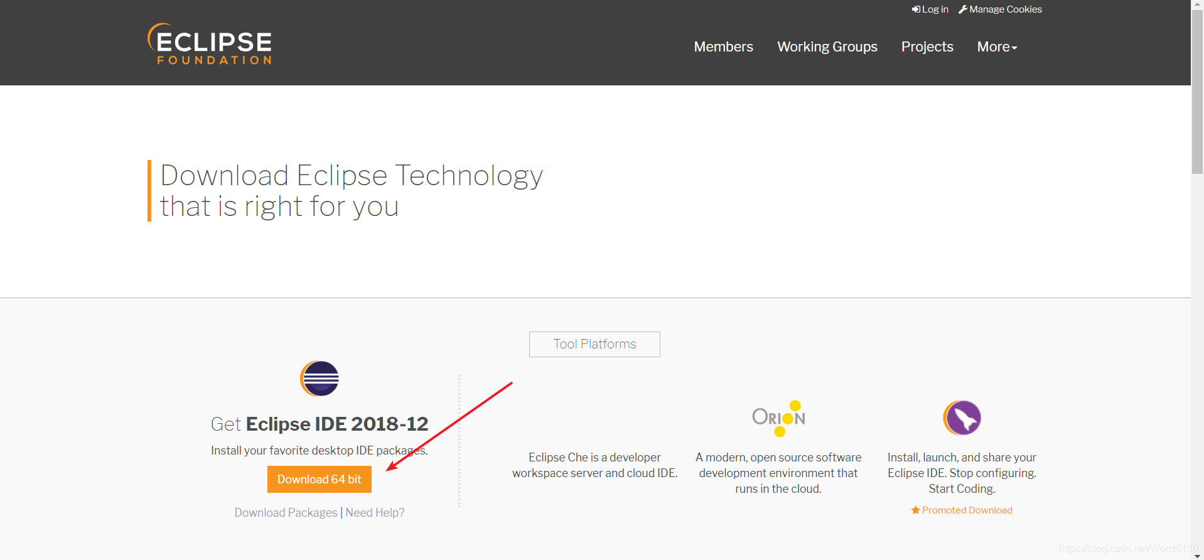Click the login arrow icon
Image resolution: width=1204 pixels, height=560 pixels.
(x=916, y=9)
